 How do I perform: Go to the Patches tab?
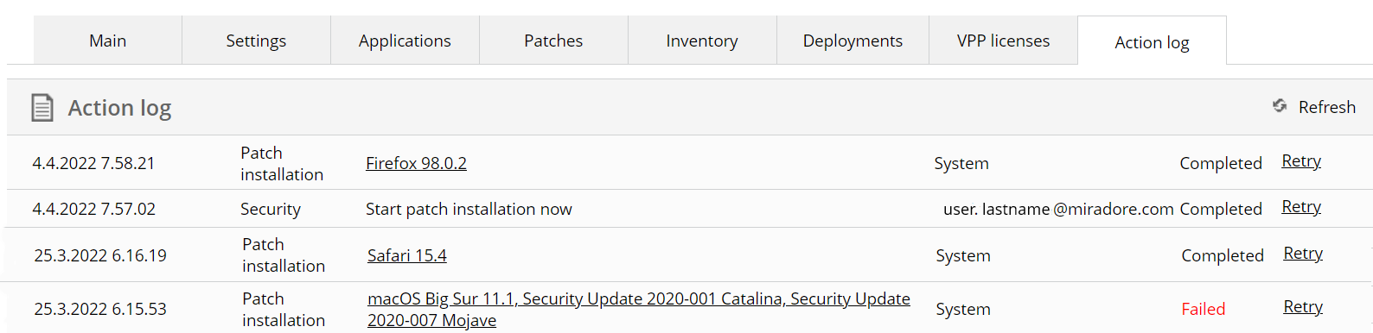coord(553,41)
